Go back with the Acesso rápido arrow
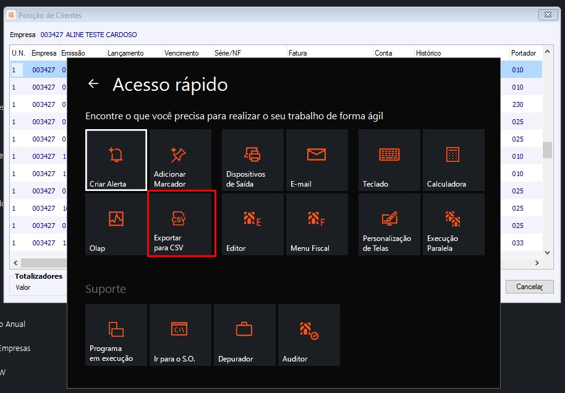The height and width of the screenshot is (393, 565). pyautogui.click(x=93, y=83)
